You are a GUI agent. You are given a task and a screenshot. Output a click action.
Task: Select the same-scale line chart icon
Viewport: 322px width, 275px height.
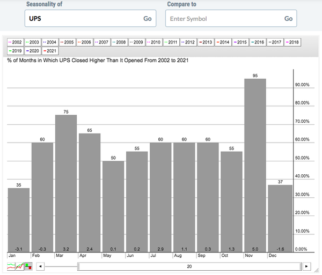click(x=19, y=266)
